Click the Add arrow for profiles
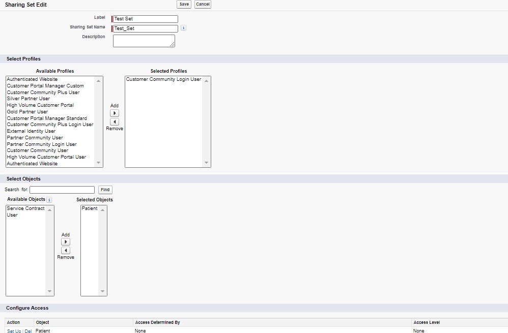This screenshot has width=508, height=333. click(x=115, y=113)
